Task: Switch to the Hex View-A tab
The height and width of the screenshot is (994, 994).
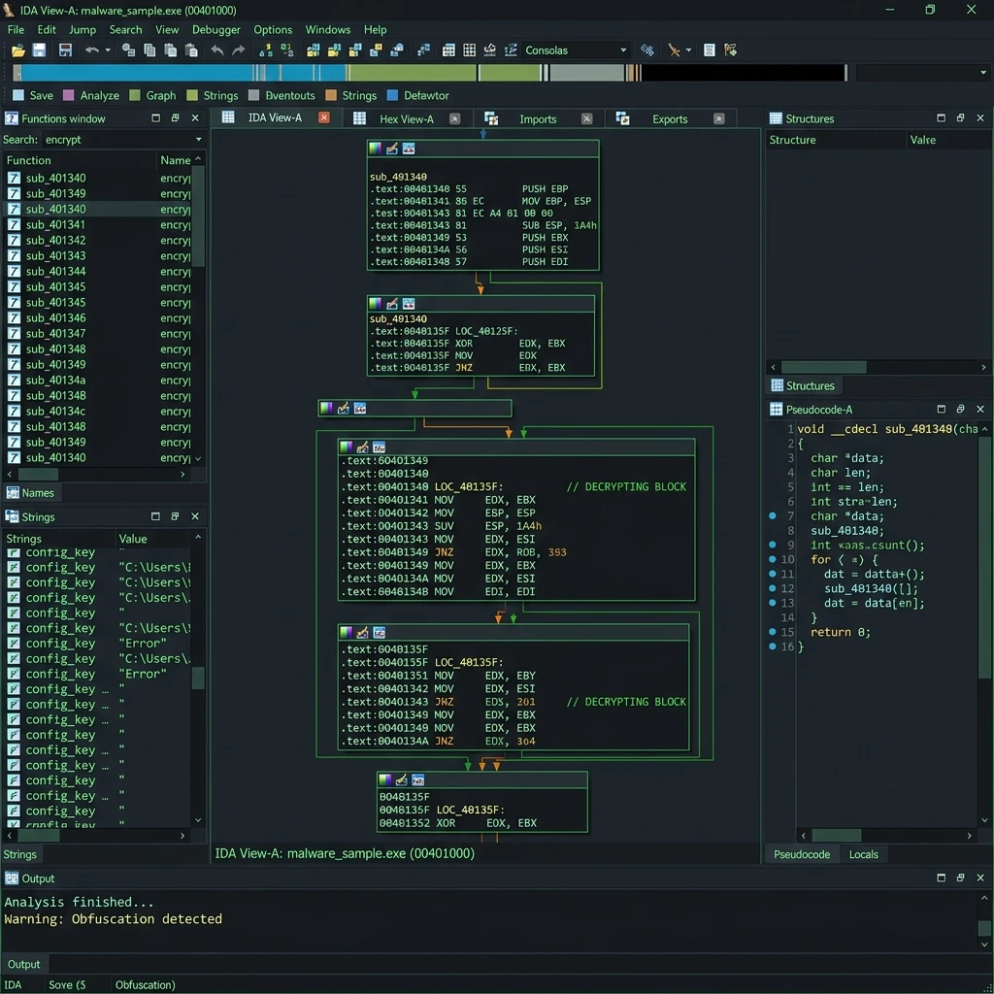Action: pos(407,118)
